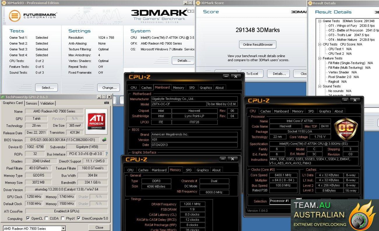Select the Fill Rate (Single-Texturing) row
This screenshot has width=379, height=231.
pos(351,63)
